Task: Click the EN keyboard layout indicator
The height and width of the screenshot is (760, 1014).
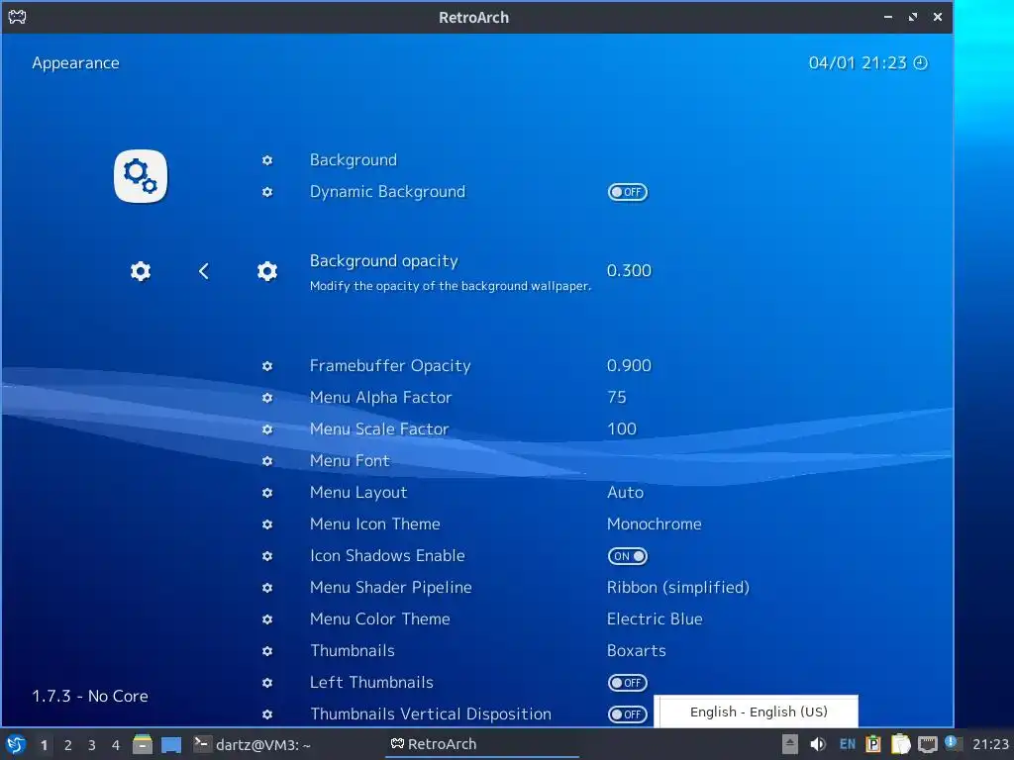Action: 848,744
